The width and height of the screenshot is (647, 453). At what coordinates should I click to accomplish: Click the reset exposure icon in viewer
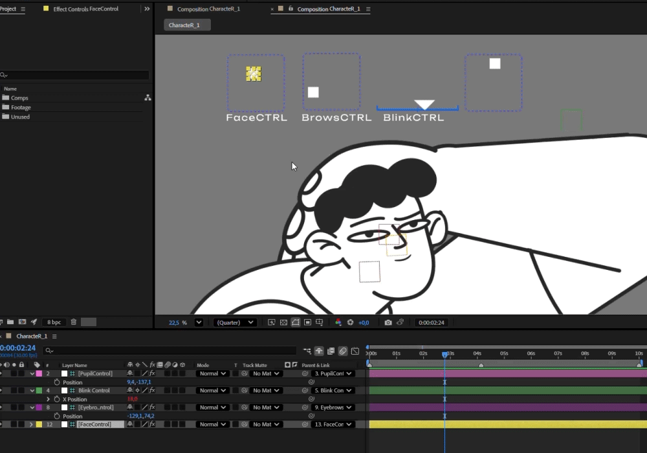point(351,322)
